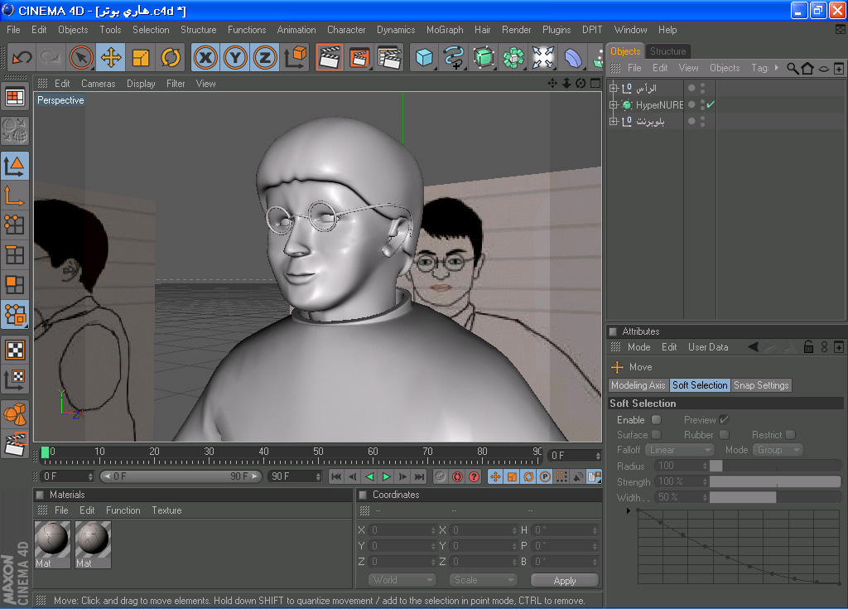Select the Scale tool
Viewport: 848px width, 609px height.
(x=141, y=57)
